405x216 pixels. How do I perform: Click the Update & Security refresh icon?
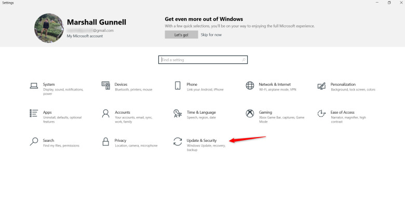click(x=178, y=142)
